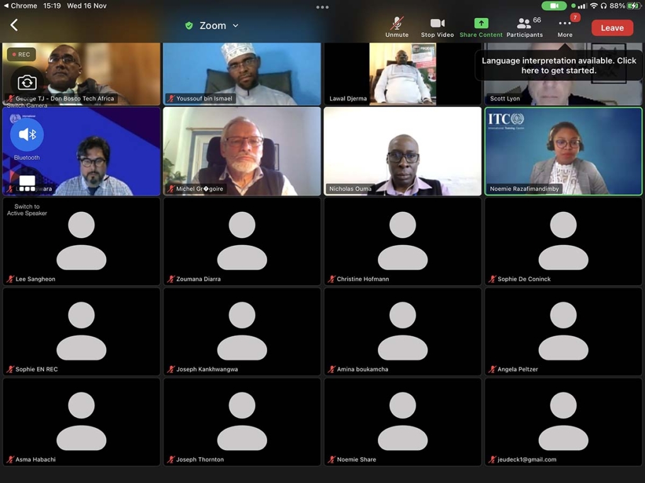Tap the REC recording indicator
The width and height of the screenshot is (645, 483).
[20, 55]
